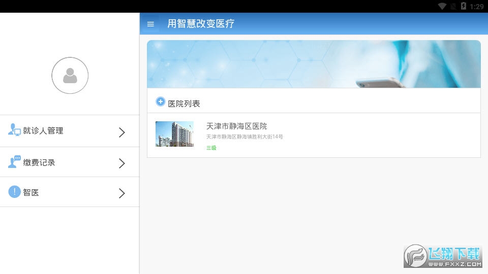488x274 pixels.
Task: Tap the user avatar placeholder
Action: pyautogui.click(x=70, y=75)
